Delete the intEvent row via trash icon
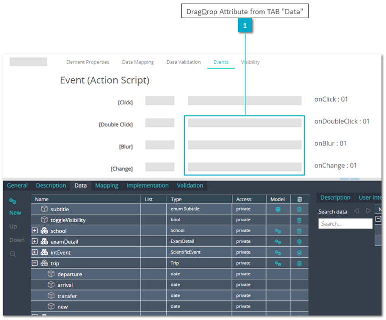The image size is (386, 320). pyautogui.click(x=299, y=252)
